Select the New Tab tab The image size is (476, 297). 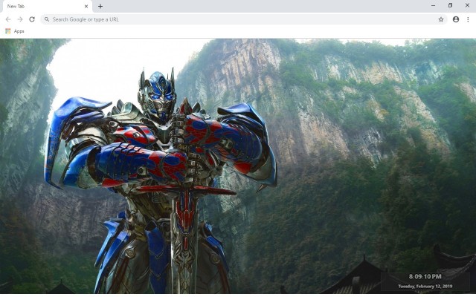click(x=46, y=7)
